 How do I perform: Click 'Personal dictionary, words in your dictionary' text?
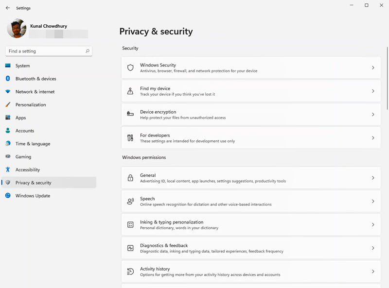pos(179,228)
